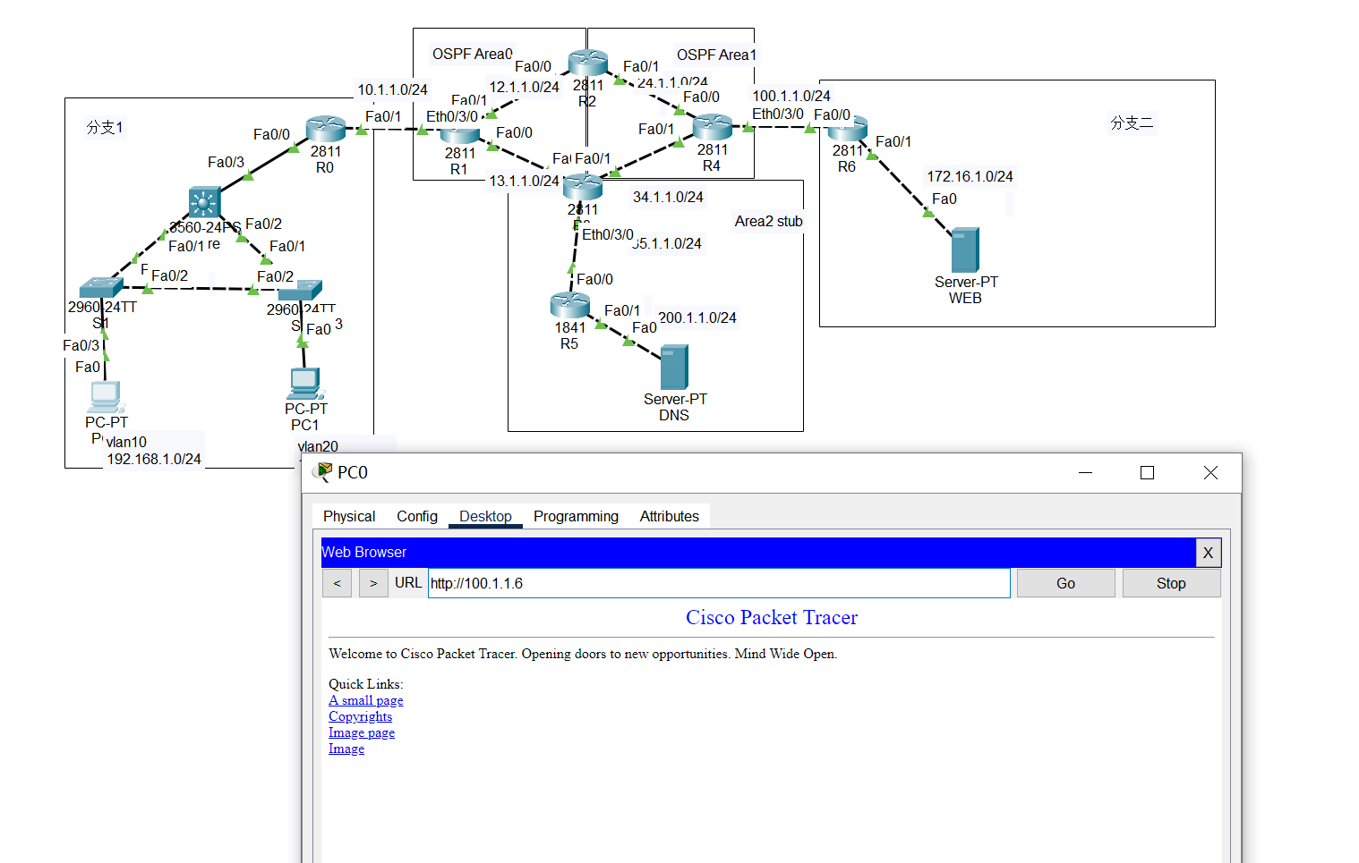Maximize the PC0 window
Viewport: 1359px width, 863px height.
(x=1147, y=472)
